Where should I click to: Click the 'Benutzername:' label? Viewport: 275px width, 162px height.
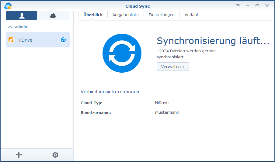[96, 112]
